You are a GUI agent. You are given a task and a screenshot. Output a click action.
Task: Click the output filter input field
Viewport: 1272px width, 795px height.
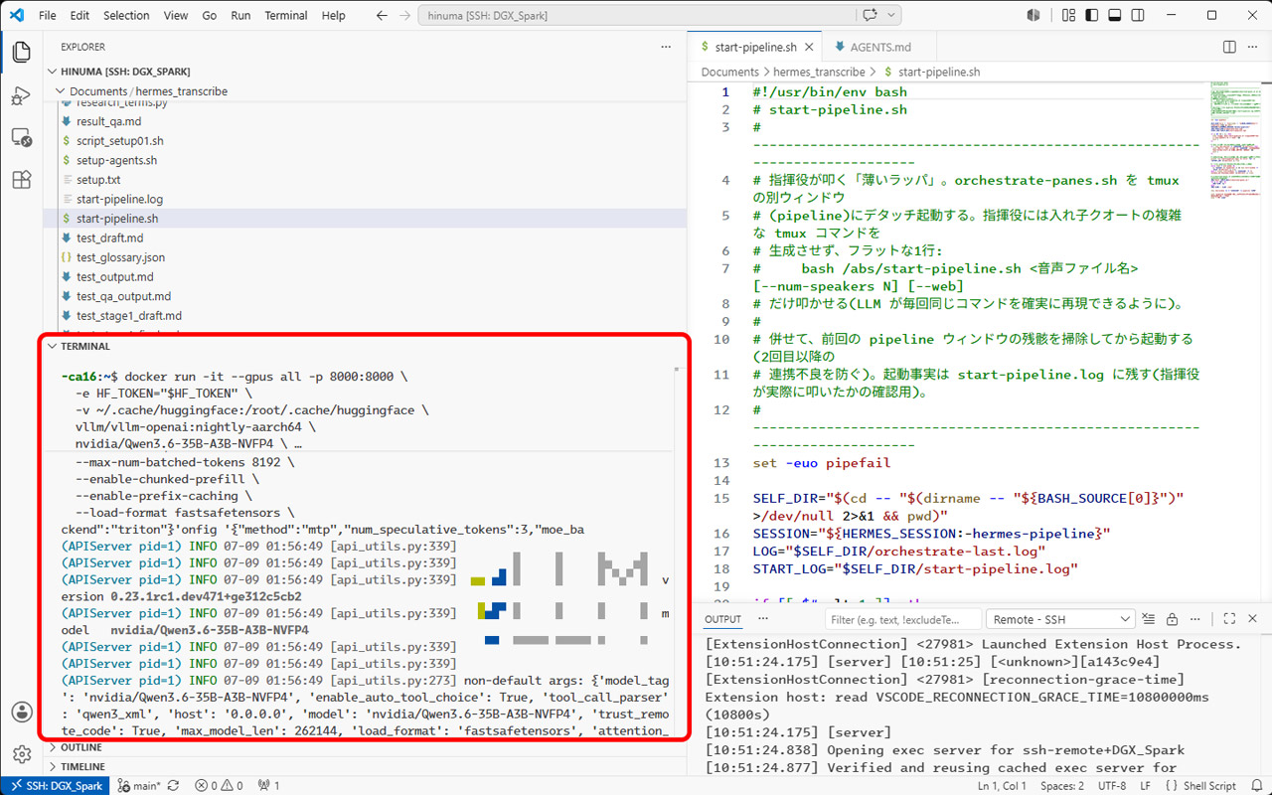(x=904, y=619)
